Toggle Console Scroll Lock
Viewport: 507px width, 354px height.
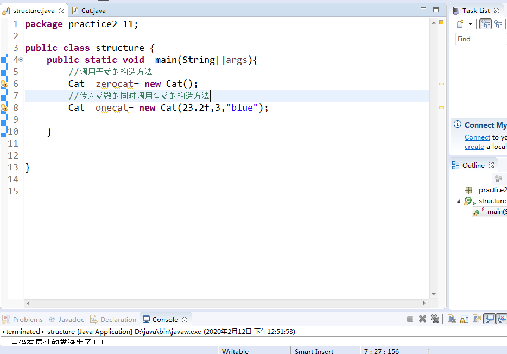pyautogui.click(x=464, y=319)
